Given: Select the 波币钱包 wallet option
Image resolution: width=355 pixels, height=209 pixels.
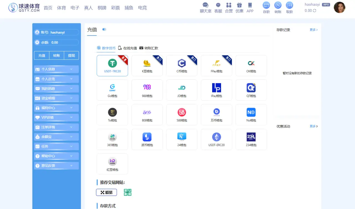Looking at the screenshot, I should [x=147, y=139].
